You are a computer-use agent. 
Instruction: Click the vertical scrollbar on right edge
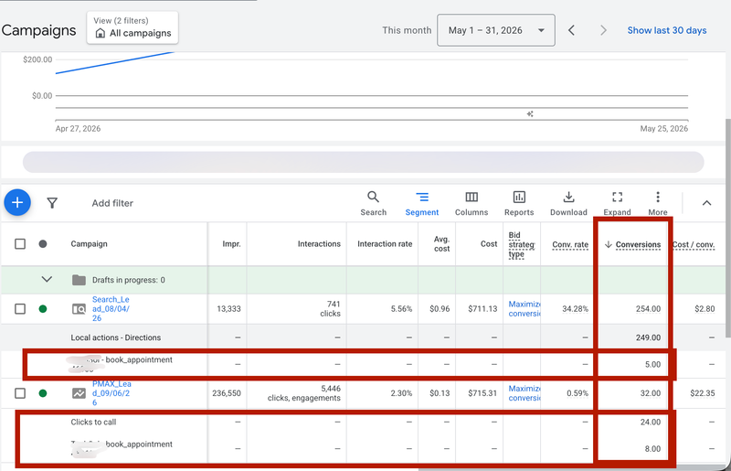pos(727,227)
